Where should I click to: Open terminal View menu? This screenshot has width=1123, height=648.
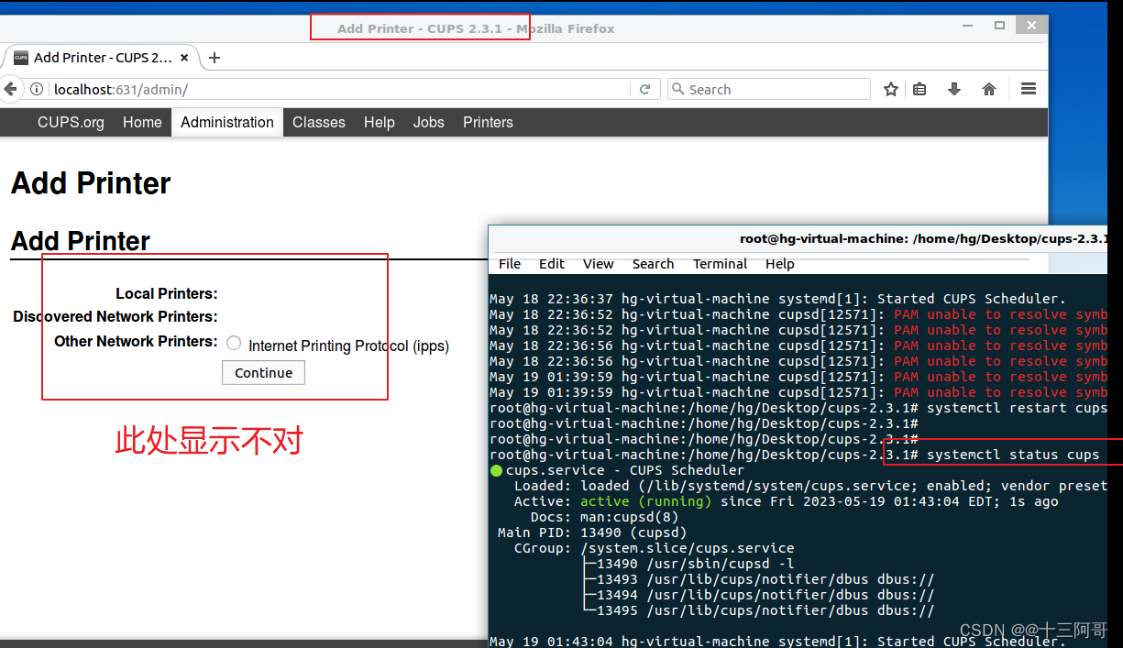pyautogui.click(x=598, y=264)
